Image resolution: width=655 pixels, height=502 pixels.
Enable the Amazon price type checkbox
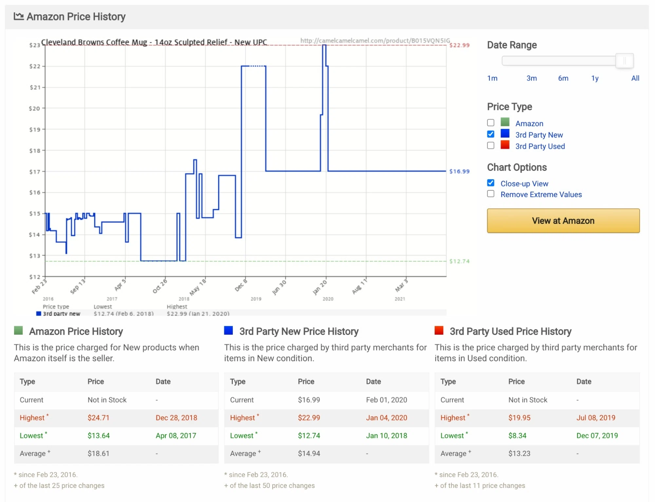click(x=491, y=122)
